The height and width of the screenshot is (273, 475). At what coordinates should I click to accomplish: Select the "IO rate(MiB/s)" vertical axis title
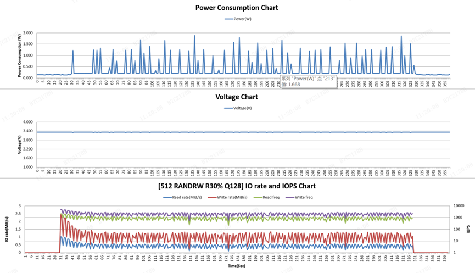(x=7, y=229)
